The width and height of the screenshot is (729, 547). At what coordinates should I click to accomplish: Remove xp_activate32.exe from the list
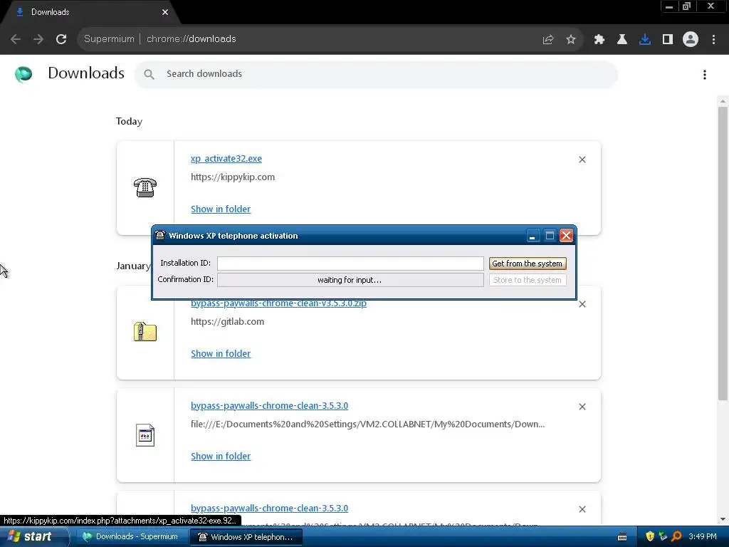[582, 160]
